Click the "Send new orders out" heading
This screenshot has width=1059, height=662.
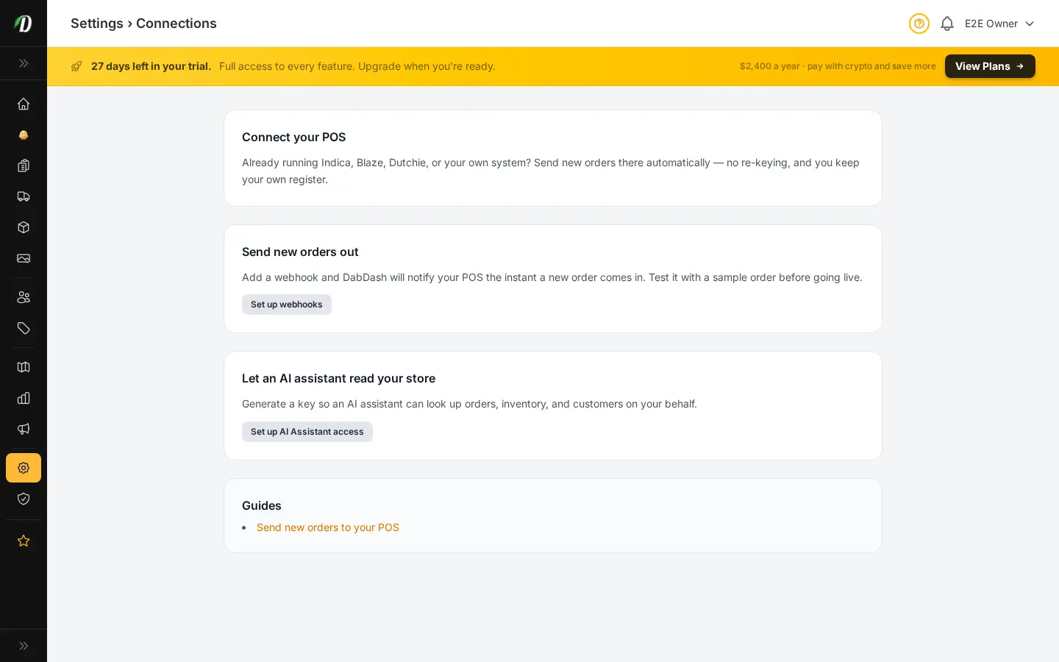click(300, 252)
